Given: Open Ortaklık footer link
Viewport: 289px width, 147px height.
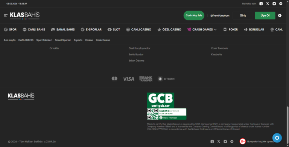Looking at the screenshot, I should coord(54,48).
